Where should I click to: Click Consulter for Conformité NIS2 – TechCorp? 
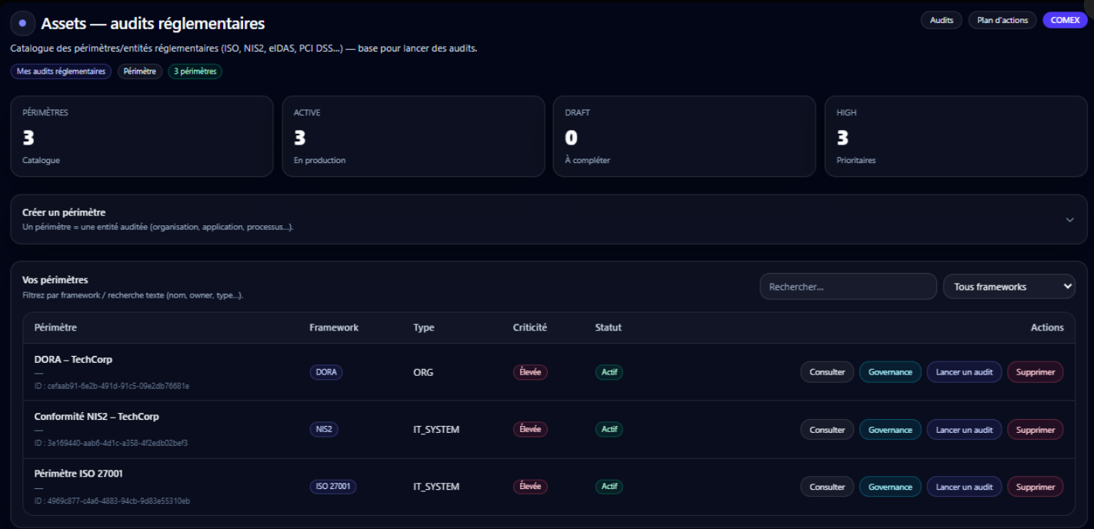[x=827, y=430]
